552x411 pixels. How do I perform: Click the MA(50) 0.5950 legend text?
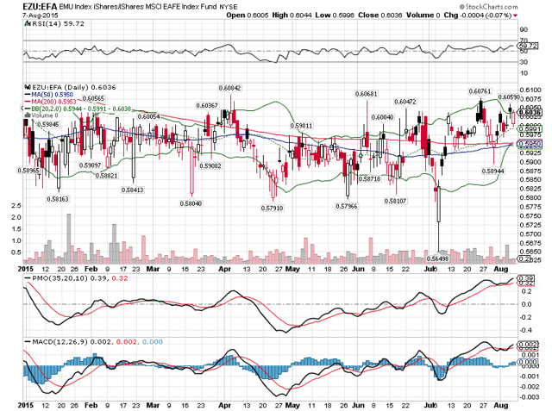click(x=52, y=95)
